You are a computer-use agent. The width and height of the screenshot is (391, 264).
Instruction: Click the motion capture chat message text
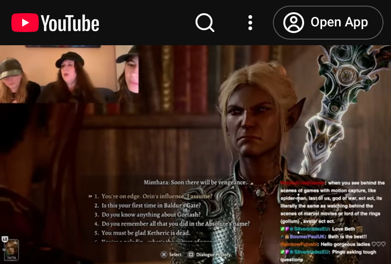pyautogui.click(x=332, y=202)
